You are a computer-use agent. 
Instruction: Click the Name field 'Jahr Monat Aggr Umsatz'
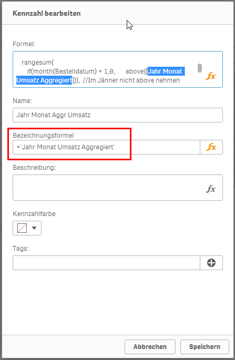point(118,115)
